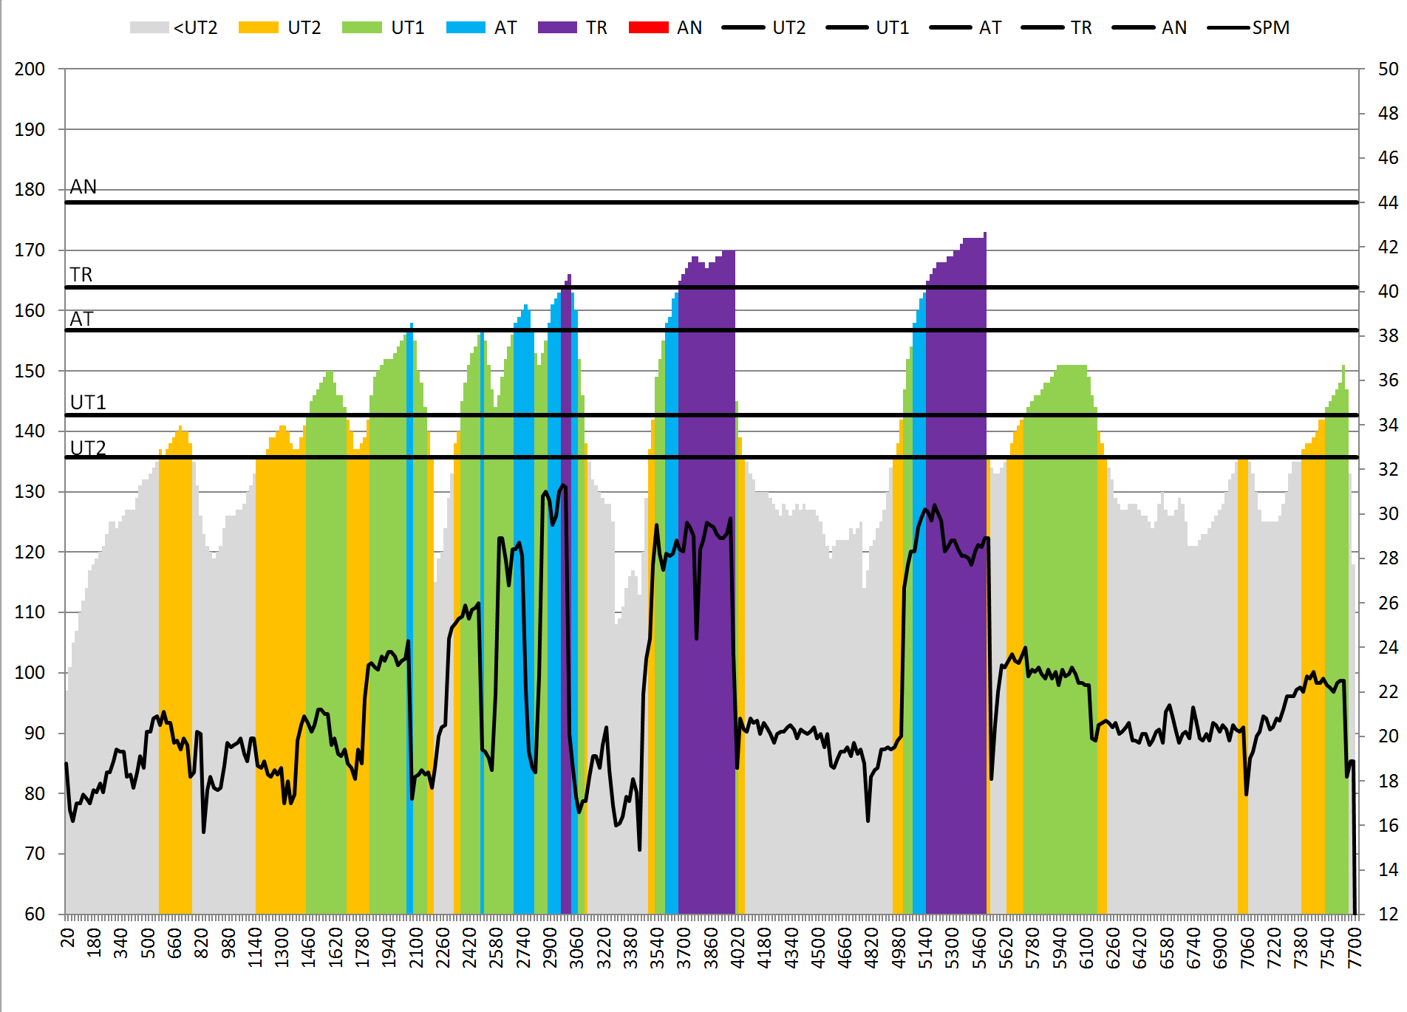Image resolution: width=1407 pixels, height=1012 pixels.
Task: Click the 4020 label on the horizontal axis
Action: coord(737,943)
